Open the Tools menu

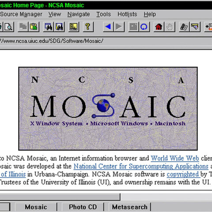[104, 14]
